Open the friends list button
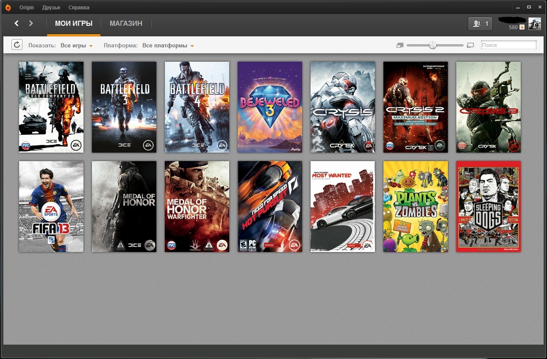The image size is (547, 359). [x=480, y=24]
